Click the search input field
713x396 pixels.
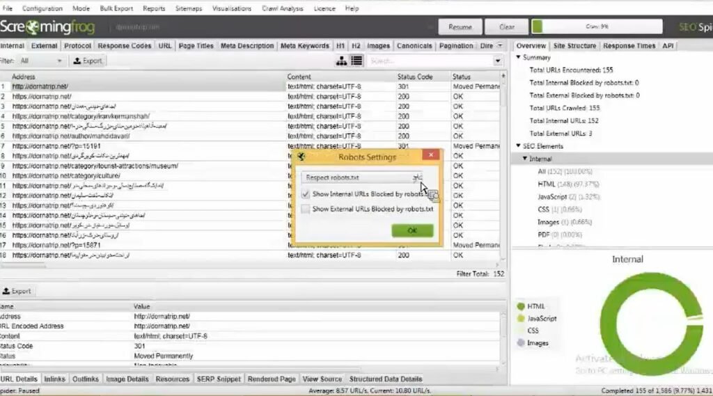tap(430, 61)
